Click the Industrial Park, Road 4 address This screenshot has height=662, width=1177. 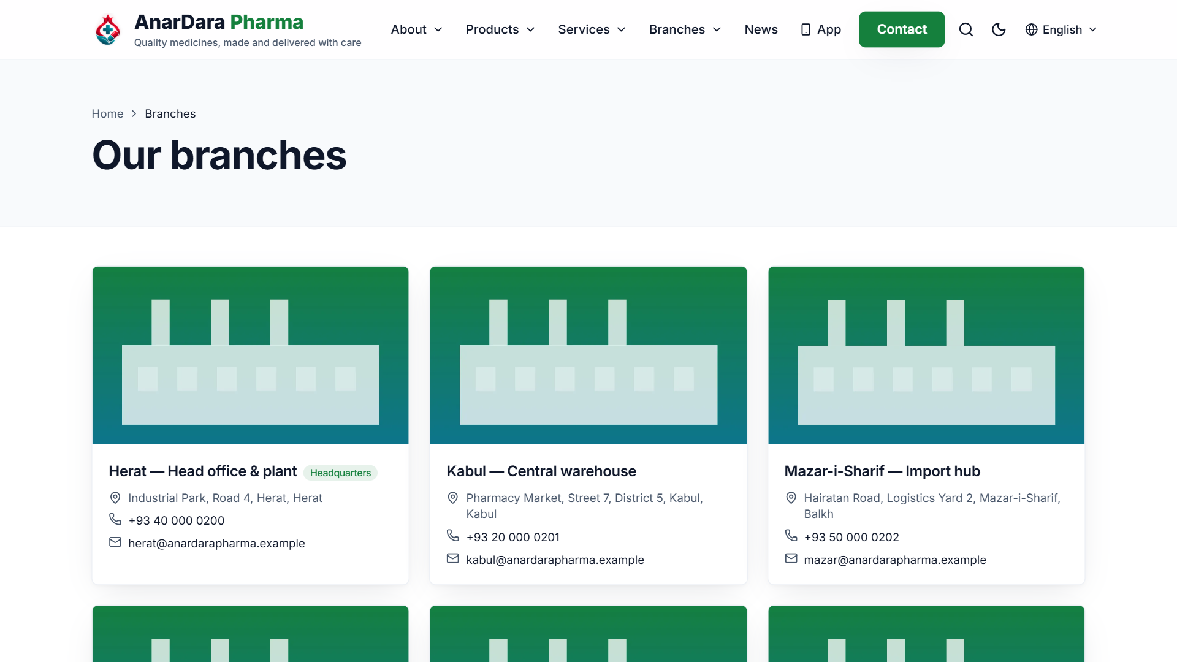[225, 498]
